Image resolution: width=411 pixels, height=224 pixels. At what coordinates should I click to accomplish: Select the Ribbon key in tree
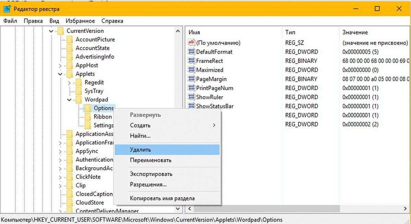[x=103, y=117]
